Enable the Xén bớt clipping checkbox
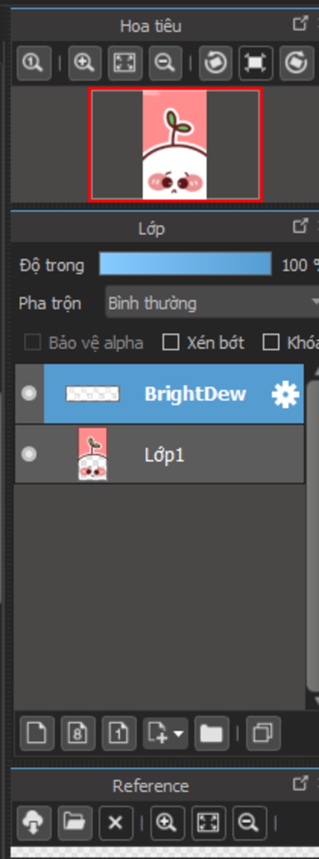Image resolution: width=319 pixels, height=859 pixels. pyautogui.click(x=171, y=342)
